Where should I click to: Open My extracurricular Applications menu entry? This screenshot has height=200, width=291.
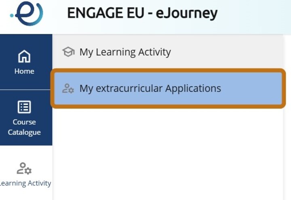coord(150,88)
